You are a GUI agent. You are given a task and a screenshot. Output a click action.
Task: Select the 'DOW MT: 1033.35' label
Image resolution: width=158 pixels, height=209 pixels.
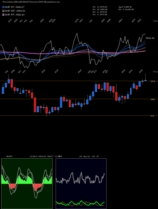point(15,11)
